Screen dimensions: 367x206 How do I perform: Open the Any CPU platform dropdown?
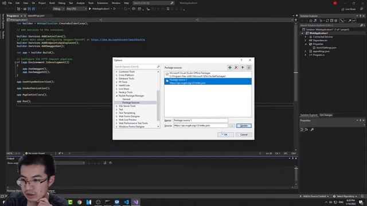[x=76, y=9]
